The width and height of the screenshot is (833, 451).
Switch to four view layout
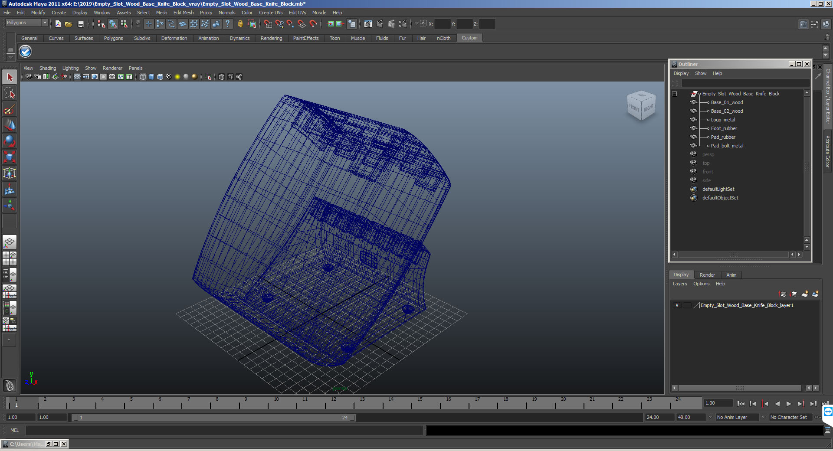click(x=10, y=258)
